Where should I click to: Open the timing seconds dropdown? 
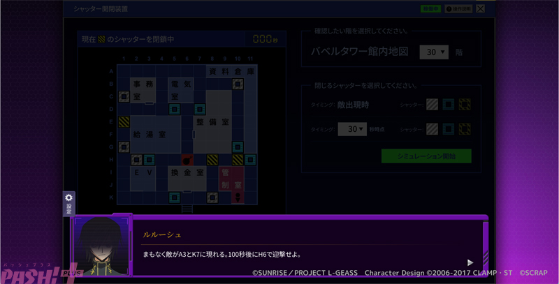352,129
